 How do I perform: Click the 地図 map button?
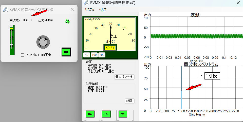tap(129, 101)
